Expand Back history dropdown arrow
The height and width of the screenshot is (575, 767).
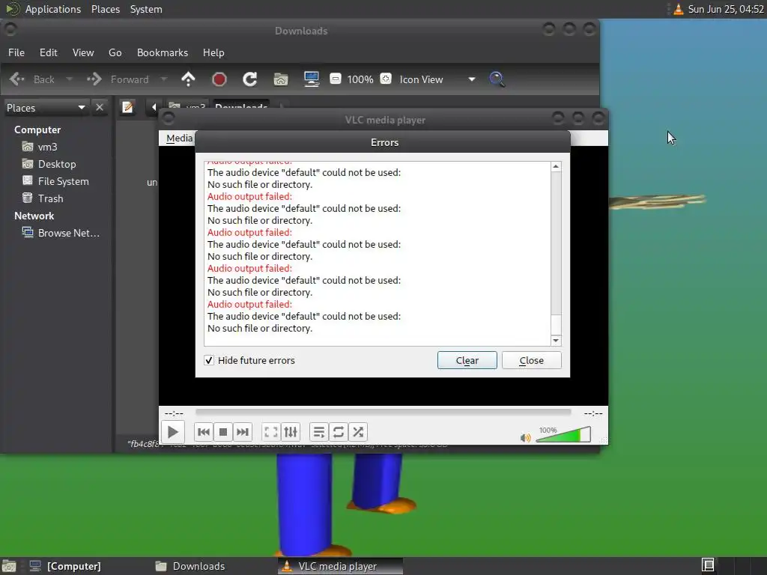[x=69, y=79]
